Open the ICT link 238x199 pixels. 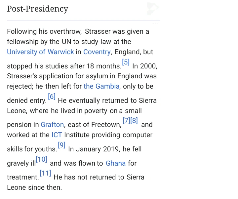coord(57,135)
